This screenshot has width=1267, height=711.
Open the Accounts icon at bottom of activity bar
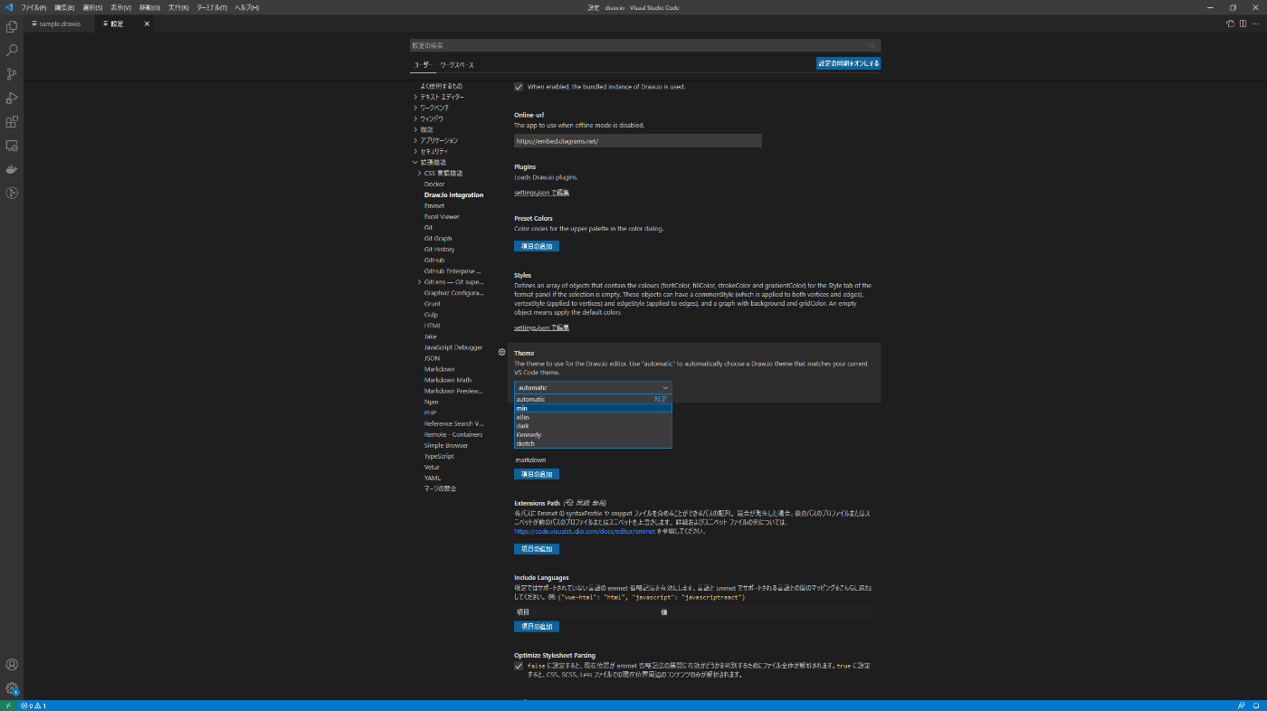[x=12, y=665]
